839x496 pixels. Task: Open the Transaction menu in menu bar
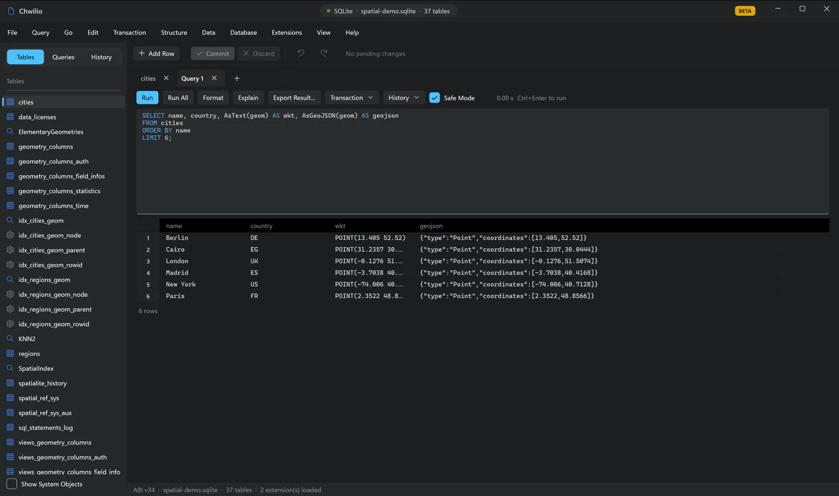tap(130, 33)
